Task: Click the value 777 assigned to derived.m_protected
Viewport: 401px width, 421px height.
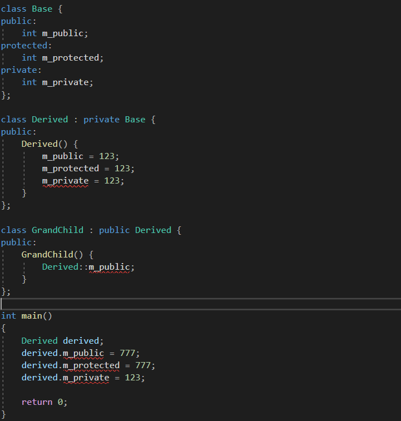Action: pyautogui.click(x=143, y=365)
